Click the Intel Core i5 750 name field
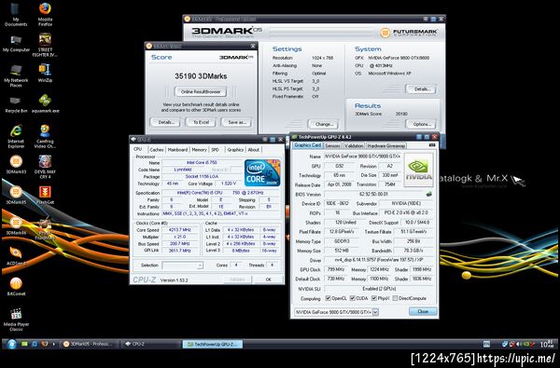This screenshot has height=368, width=560. tap(201, 163)
